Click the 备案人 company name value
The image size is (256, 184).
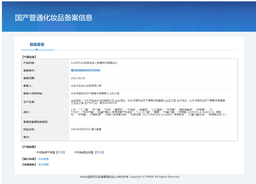click(x=86, y=86)
